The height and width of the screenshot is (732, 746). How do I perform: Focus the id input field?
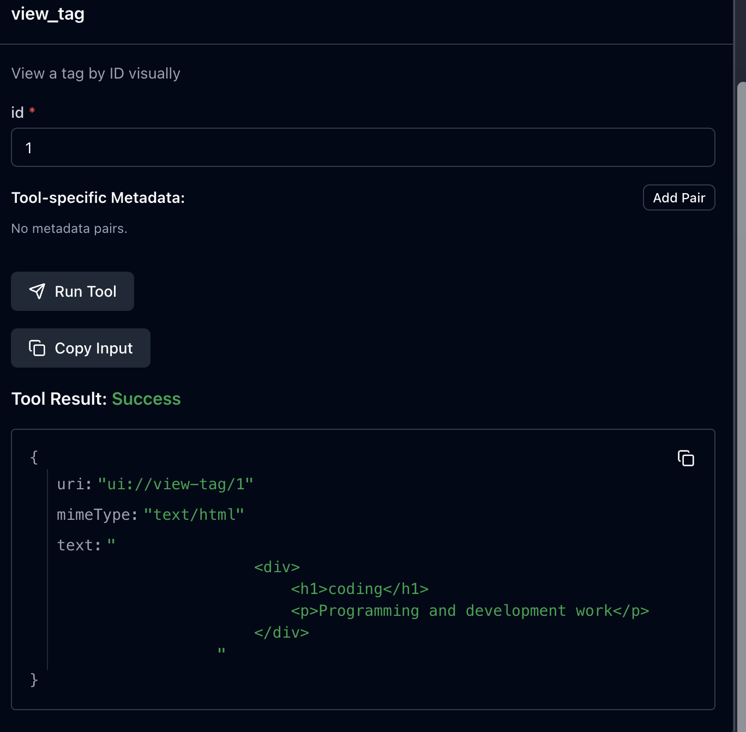(x=363, y=147)
